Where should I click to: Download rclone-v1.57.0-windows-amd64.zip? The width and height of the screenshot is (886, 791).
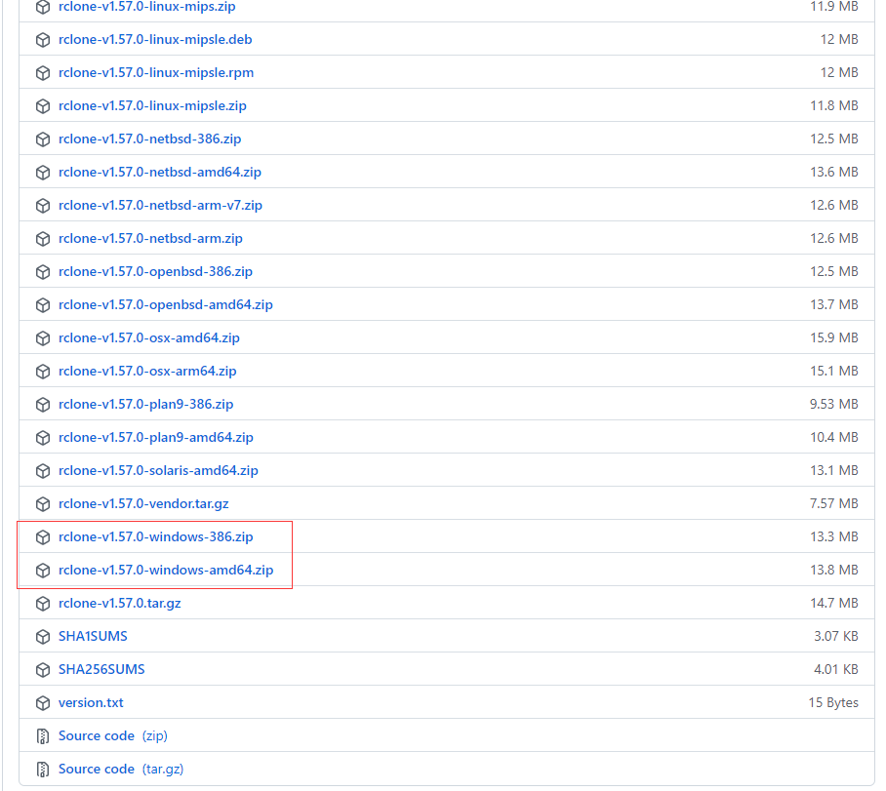[x=165, y=570]
